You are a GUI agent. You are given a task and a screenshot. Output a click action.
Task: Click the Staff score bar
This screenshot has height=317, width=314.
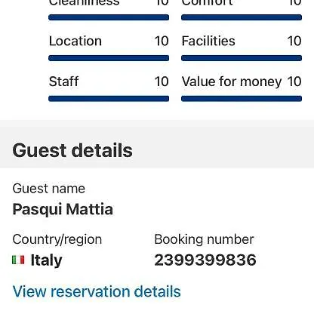click(x=109, y=99)
